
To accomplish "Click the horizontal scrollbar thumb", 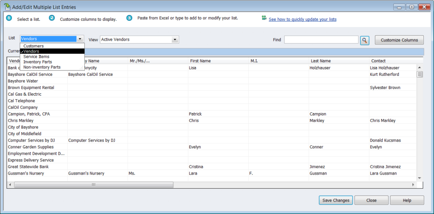I will (94, 185).
